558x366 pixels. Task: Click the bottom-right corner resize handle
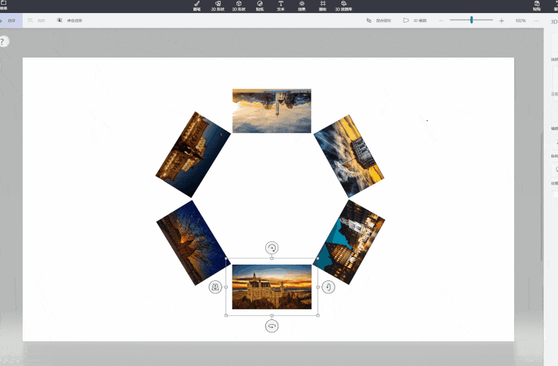(x=318, y=315)
